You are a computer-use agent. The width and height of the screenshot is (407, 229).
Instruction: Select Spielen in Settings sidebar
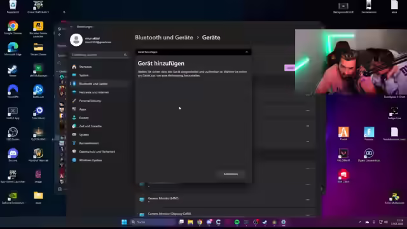pyautogui.click(x=99, y=134)
